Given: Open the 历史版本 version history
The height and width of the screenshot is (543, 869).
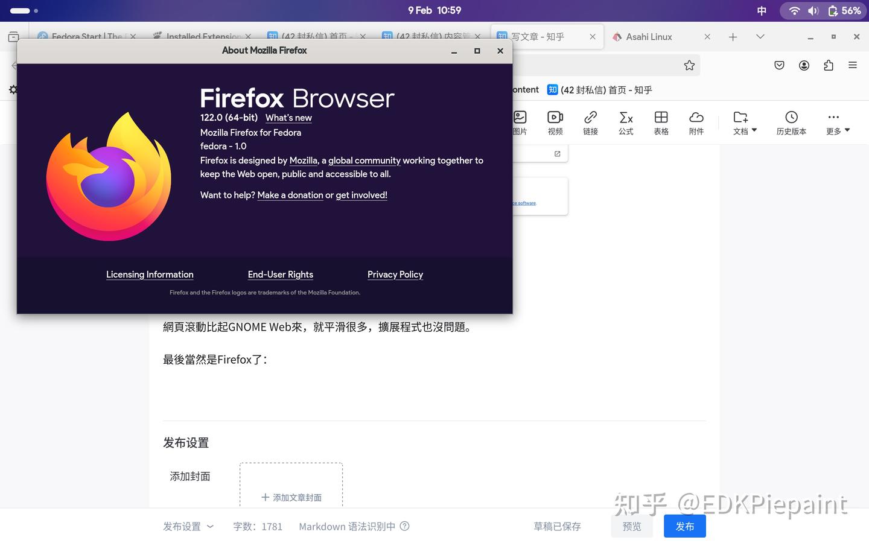Looking at the screenshot, I should tap(791, 122).
